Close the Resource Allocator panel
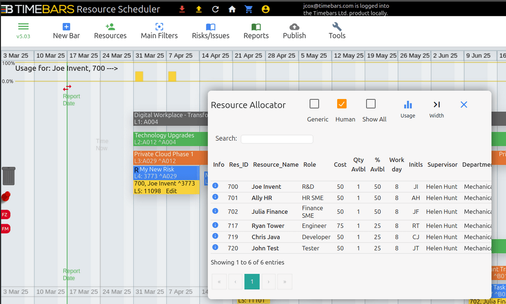This screenshot has height=304, width=506. [464, 104]
